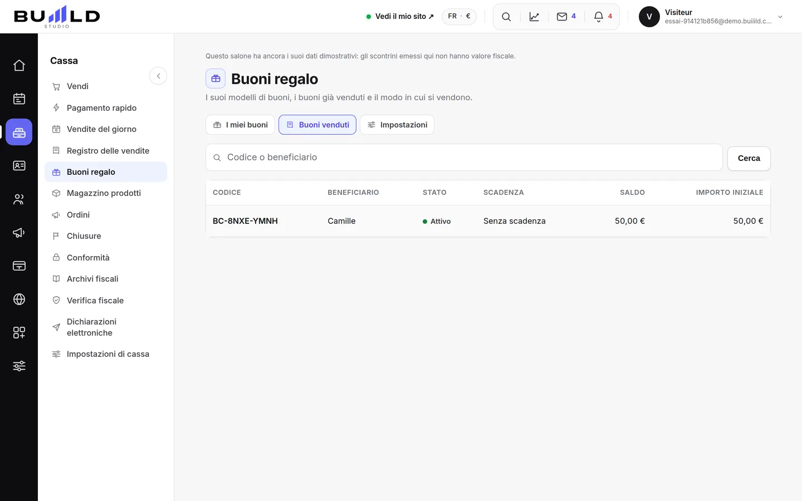The image size is (802, 501).
Task: Open the home icon in left rail
Action: click(19, 65)
